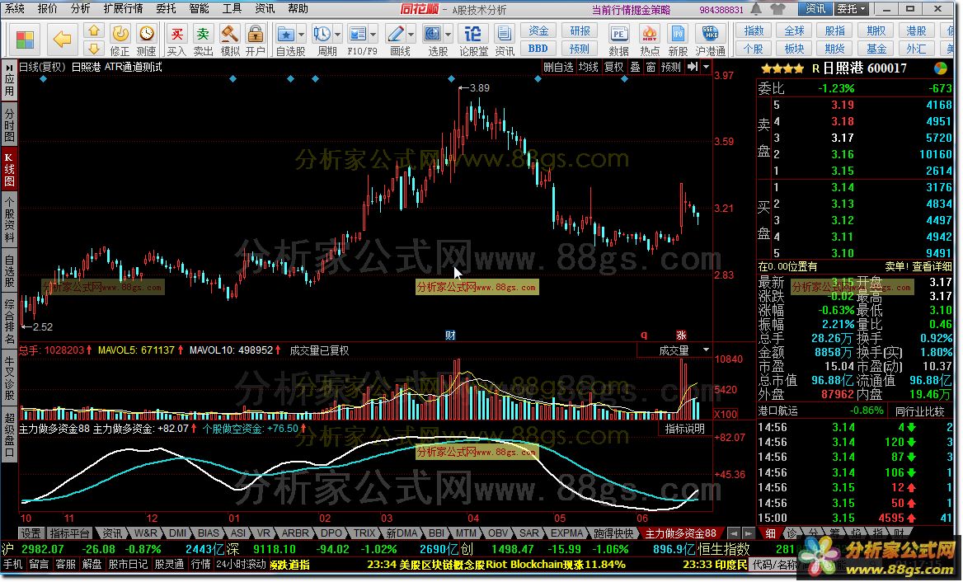Toggle the 窗 window option
This screenshot has height=582, width=963.
(x=651, y=67)
